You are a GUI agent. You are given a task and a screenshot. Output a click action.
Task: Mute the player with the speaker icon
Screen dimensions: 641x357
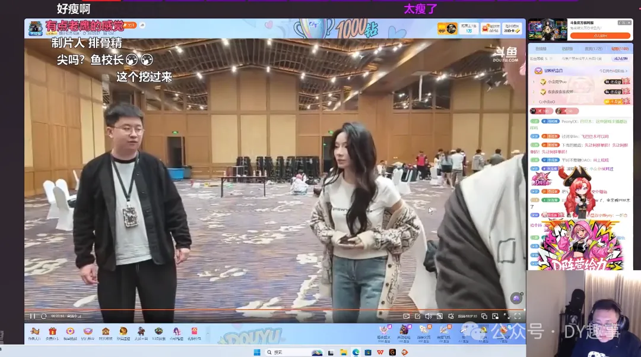[429, 316]
